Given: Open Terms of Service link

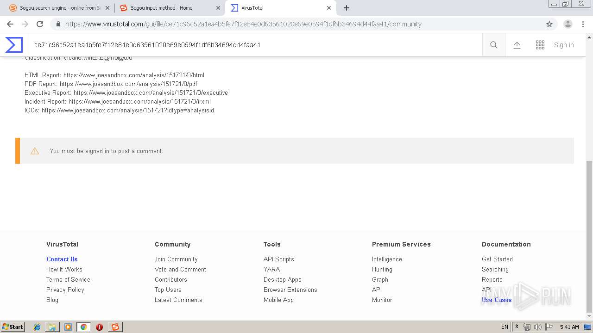Looking at the screenshot, I should [x=68, y=279].
